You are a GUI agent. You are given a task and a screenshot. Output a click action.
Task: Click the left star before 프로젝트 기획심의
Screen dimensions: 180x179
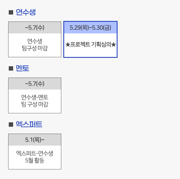(68, 44)
